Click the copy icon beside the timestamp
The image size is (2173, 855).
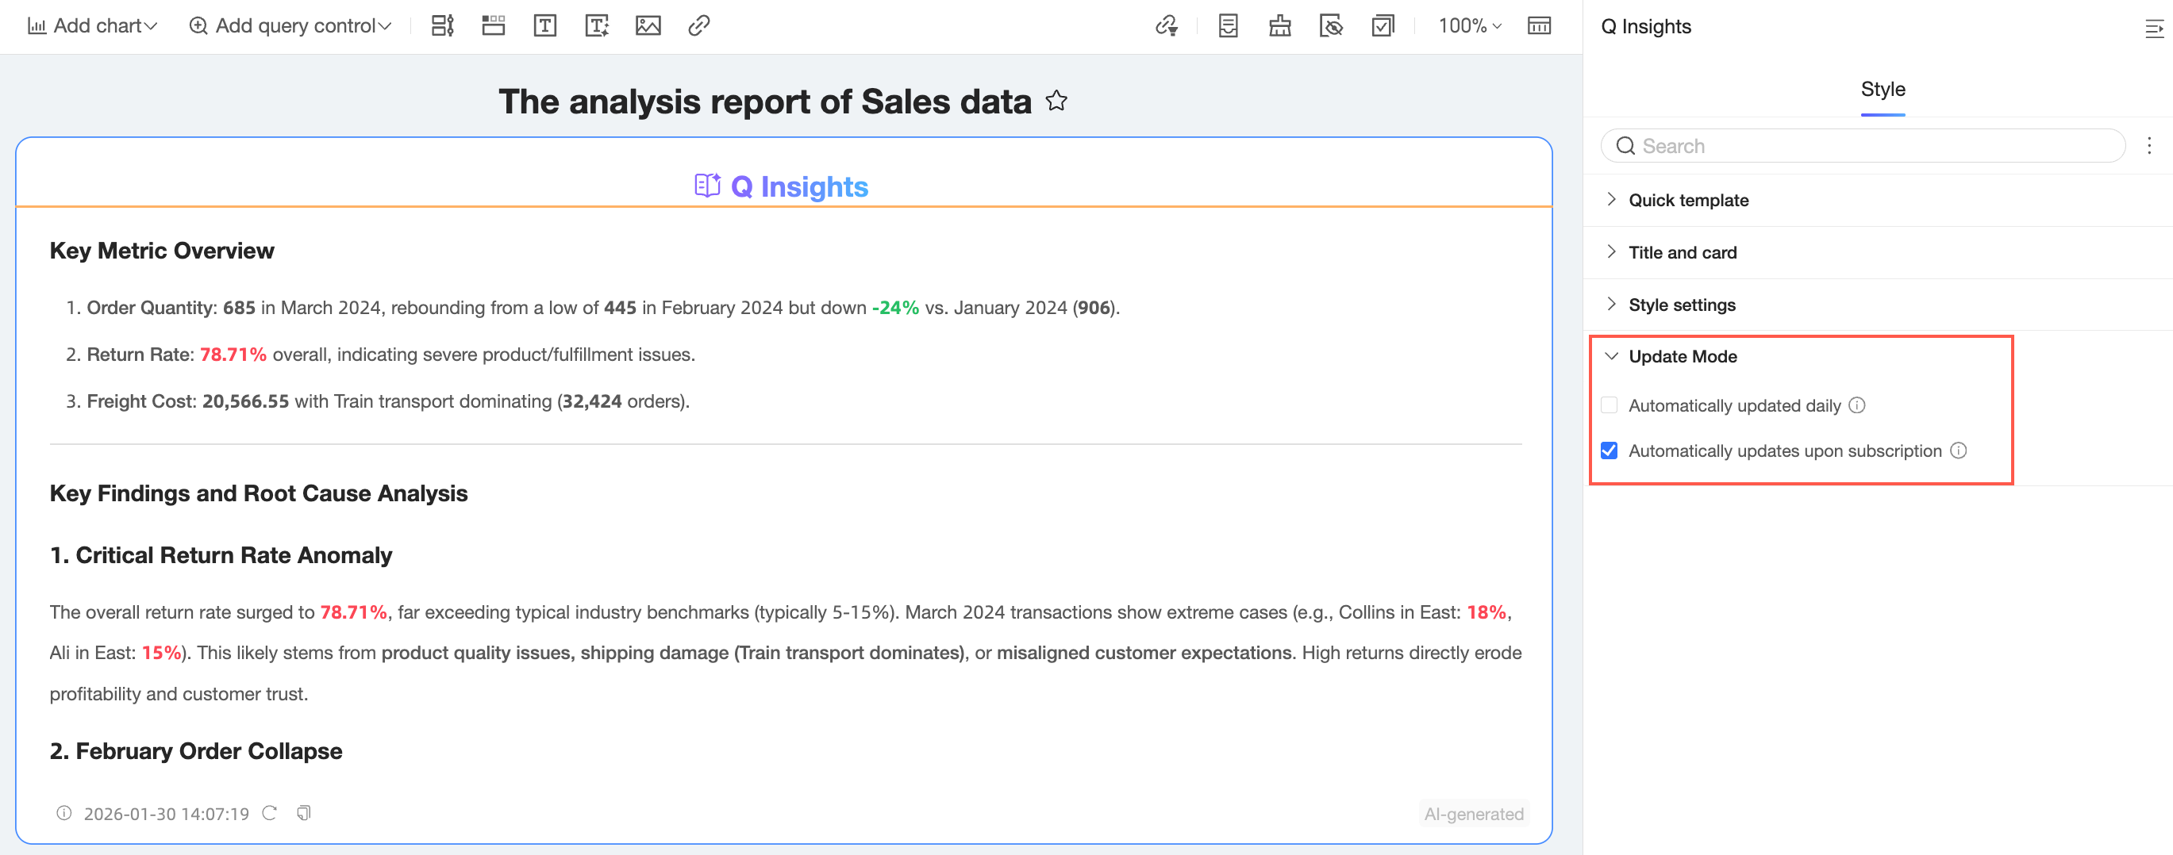click(304, 813)
